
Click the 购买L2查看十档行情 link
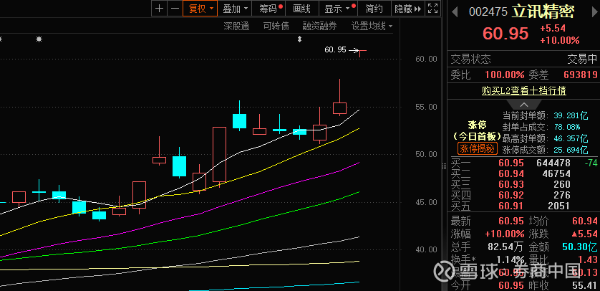click(x=524, y=91)
